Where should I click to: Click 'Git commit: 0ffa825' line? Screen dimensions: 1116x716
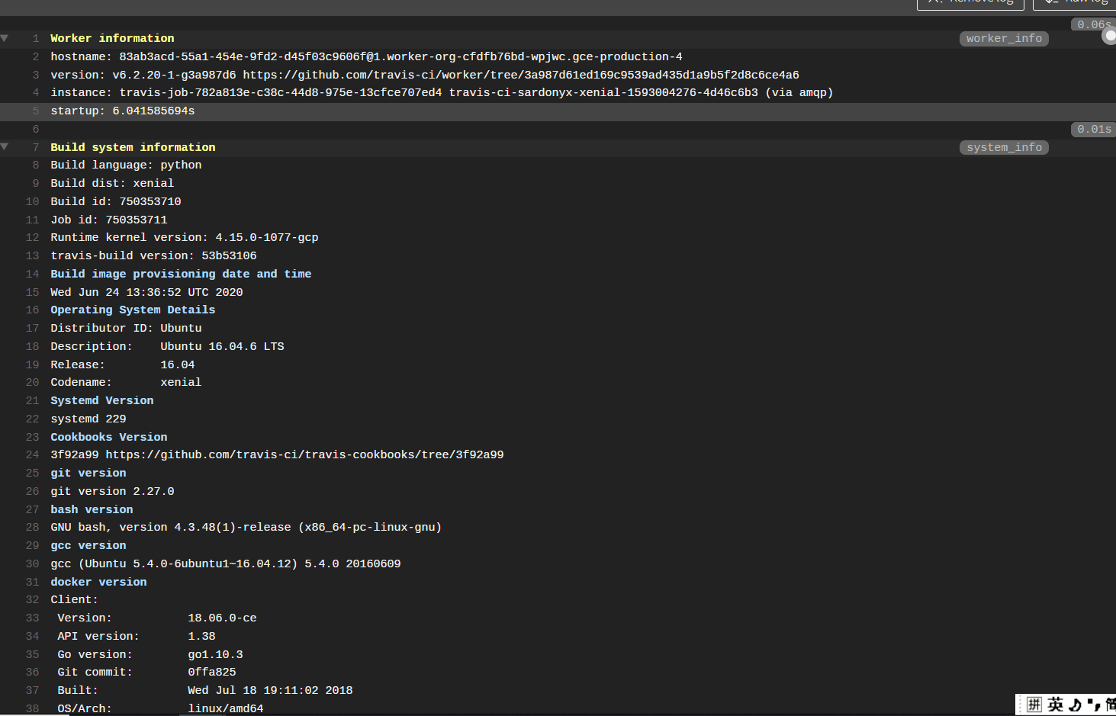point(146,673)
